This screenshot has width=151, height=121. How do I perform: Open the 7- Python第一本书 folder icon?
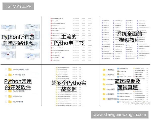pyautogui.click(x=10, y=75)
